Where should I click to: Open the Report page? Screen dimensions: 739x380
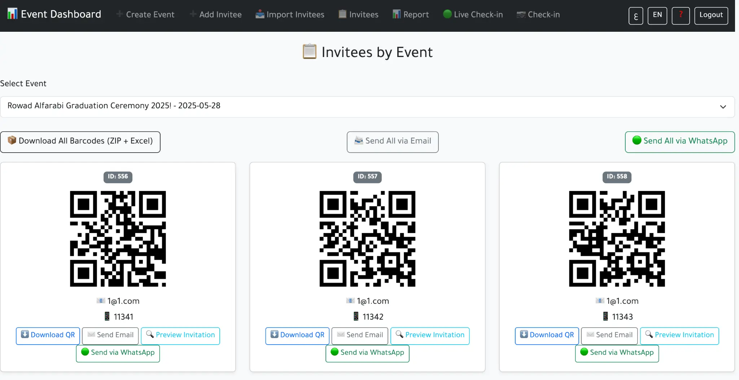(411, 15)
